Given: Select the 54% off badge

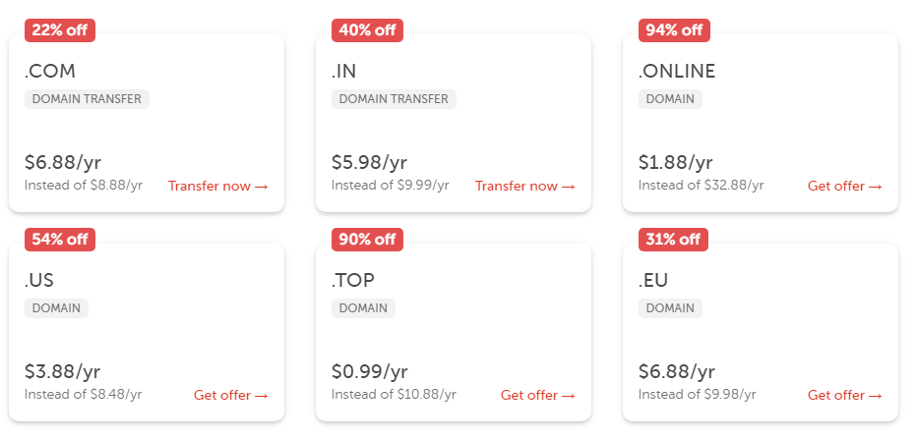Looking at the screenshot, I should click(60, 240).
